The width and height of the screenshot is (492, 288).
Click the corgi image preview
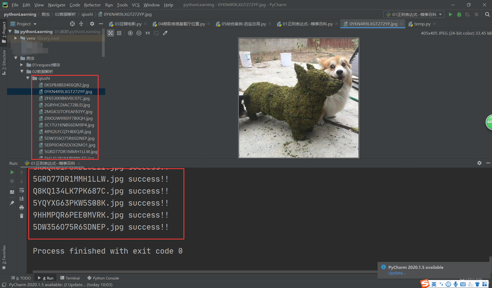tap(299, 98)
